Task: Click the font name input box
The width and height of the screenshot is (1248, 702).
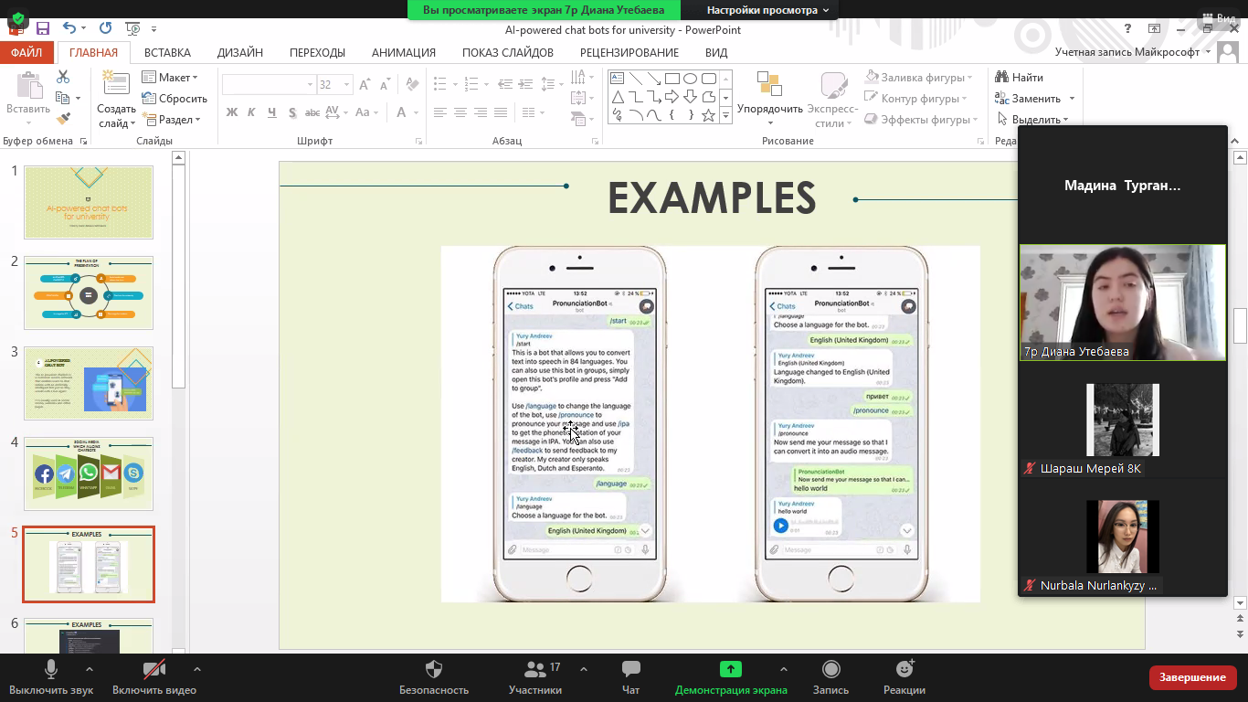Action: (x=269, y=84)
